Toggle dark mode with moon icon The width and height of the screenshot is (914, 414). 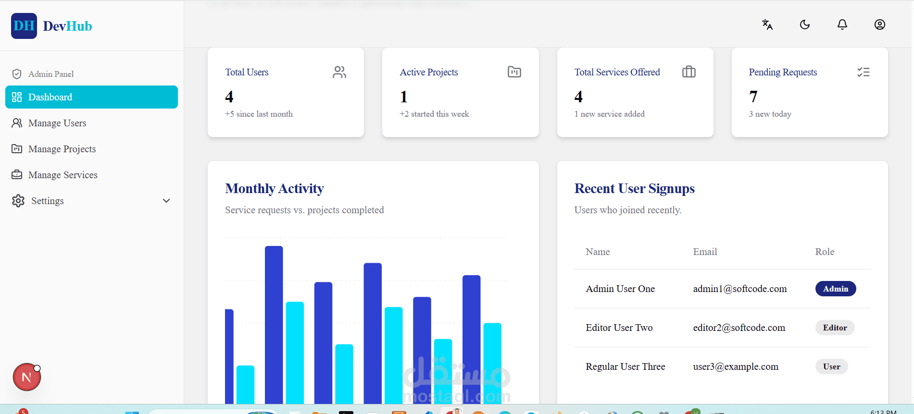pyautogui.click(x=805, y=24)
